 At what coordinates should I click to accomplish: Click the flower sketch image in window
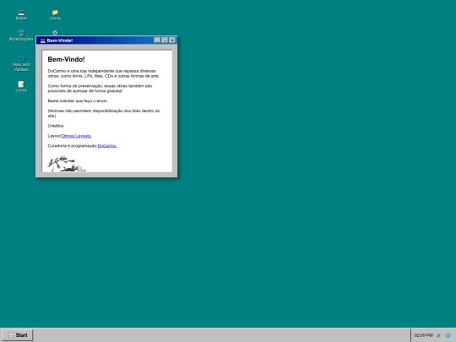pos(67,164)
